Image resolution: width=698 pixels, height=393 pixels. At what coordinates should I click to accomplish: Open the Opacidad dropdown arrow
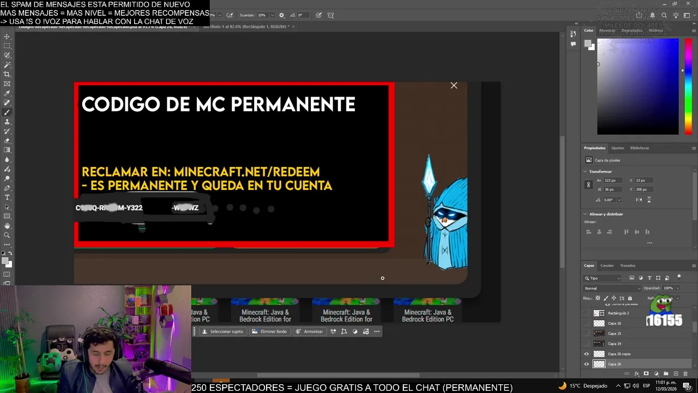click(x=678, y=288)
